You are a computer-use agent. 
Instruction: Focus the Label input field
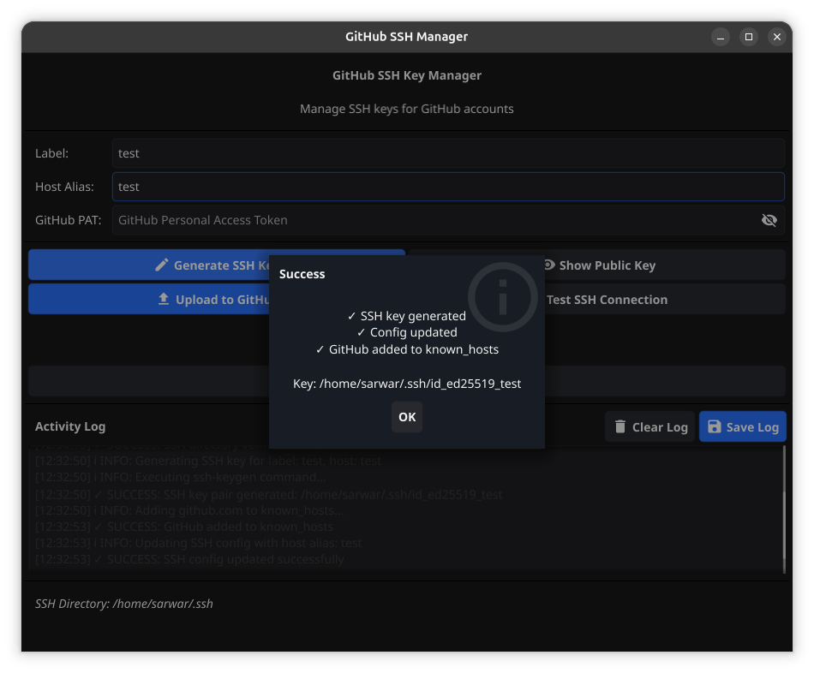(x=448, y=153)
